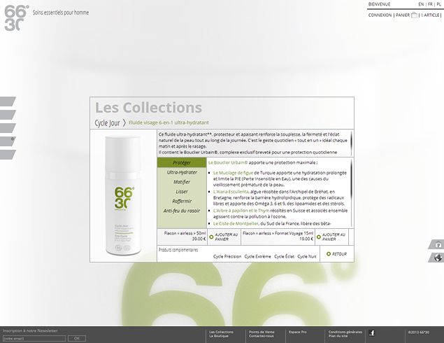Select the Lisser tab
The width and height of the screenshot is (444, 343).
pyautogui.click(x=182, y=192)
